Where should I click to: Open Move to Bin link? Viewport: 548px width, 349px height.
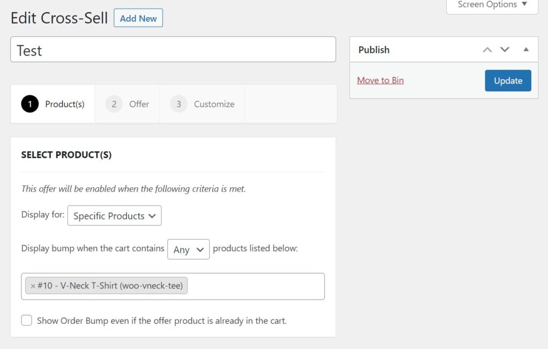coord(380,80)
